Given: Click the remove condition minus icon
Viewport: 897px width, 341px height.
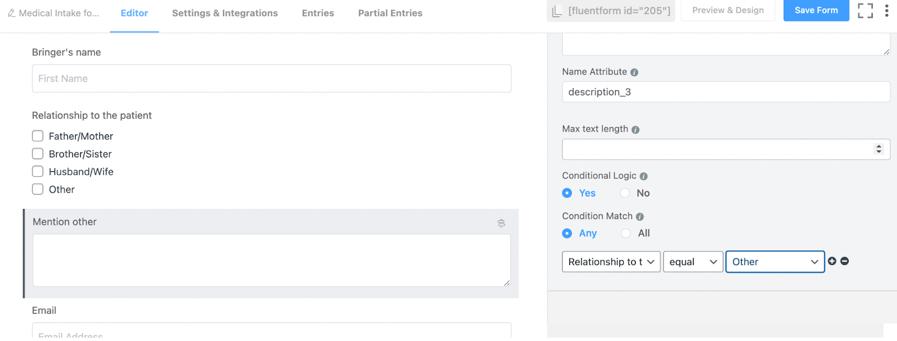Looking at the screenshot, I should pos(844,261).
